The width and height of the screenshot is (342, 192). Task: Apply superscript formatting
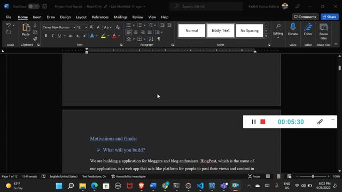click(84, 36)
